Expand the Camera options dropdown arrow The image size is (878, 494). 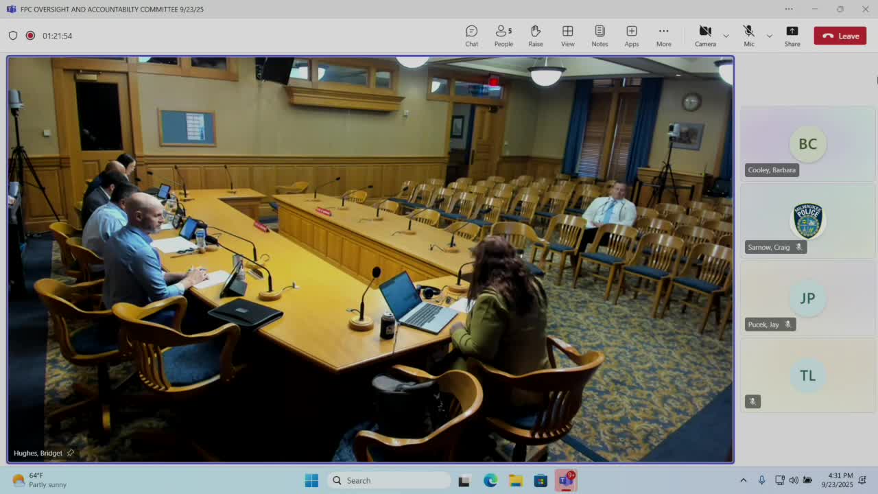(726, 36)
